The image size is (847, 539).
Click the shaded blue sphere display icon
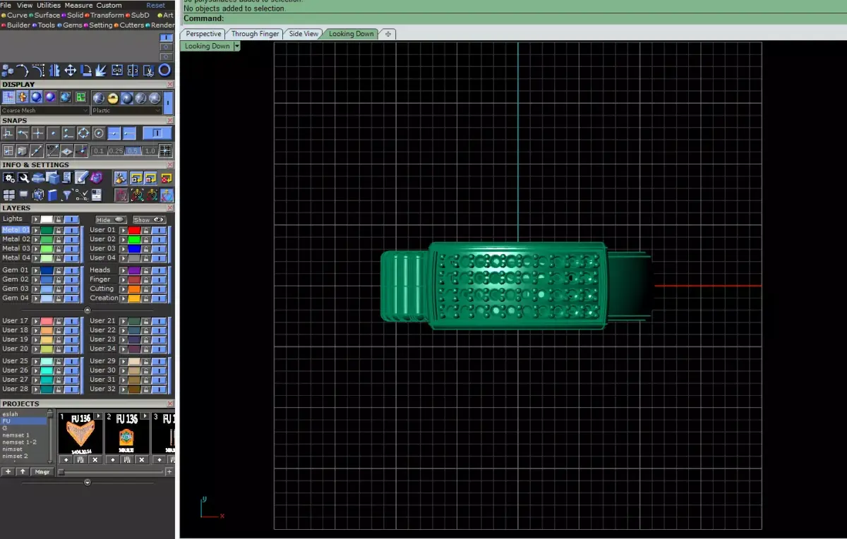point(37,97)
